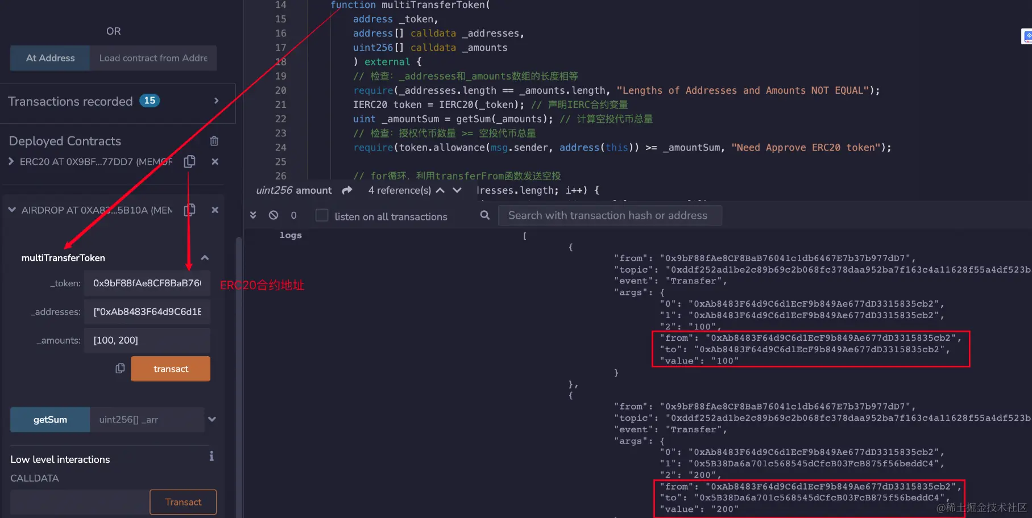
Task: Click the Low level interactions heading
Action: [x=60, y=459]
